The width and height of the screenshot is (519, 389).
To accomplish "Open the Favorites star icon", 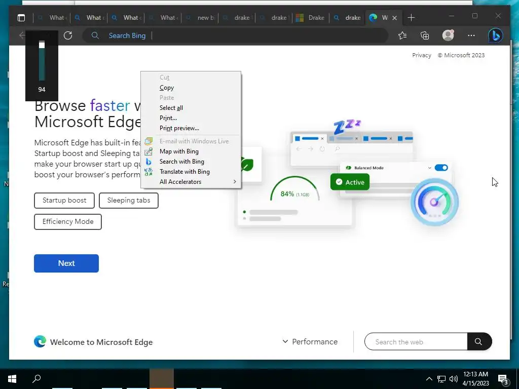I will pyautogui.click(x=402, y=35).
